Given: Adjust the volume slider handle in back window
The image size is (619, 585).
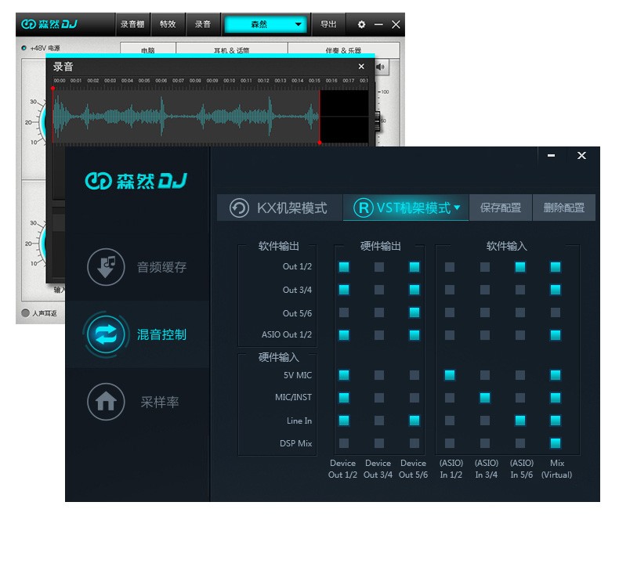Looking at the screenshot, I should 378,121.
